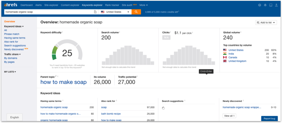The width and height of the screenshot is (282, 123).
Task: Open the More menu dropdown
Action: [143, 5]
